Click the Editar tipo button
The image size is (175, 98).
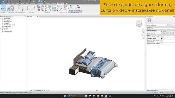click(x=171, y=25)
